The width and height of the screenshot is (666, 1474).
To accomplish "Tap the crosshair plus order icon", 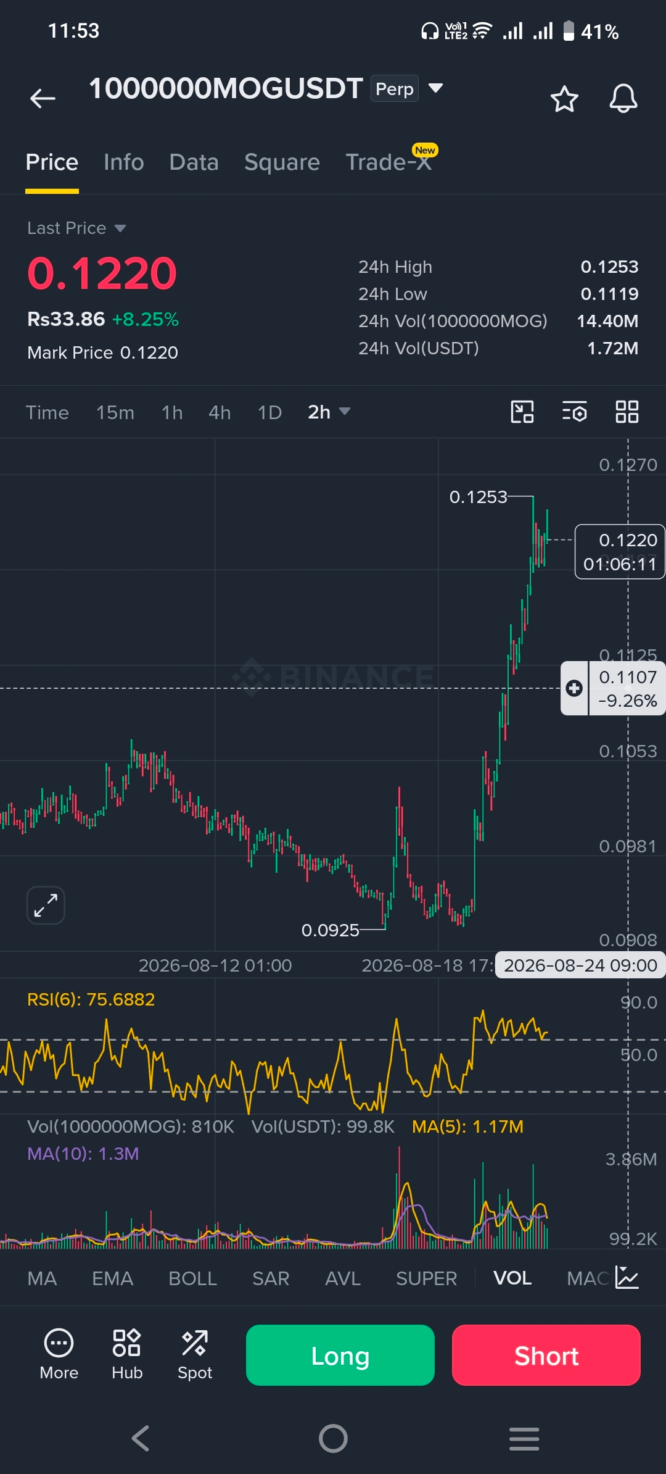I will [x=574, y=688].
